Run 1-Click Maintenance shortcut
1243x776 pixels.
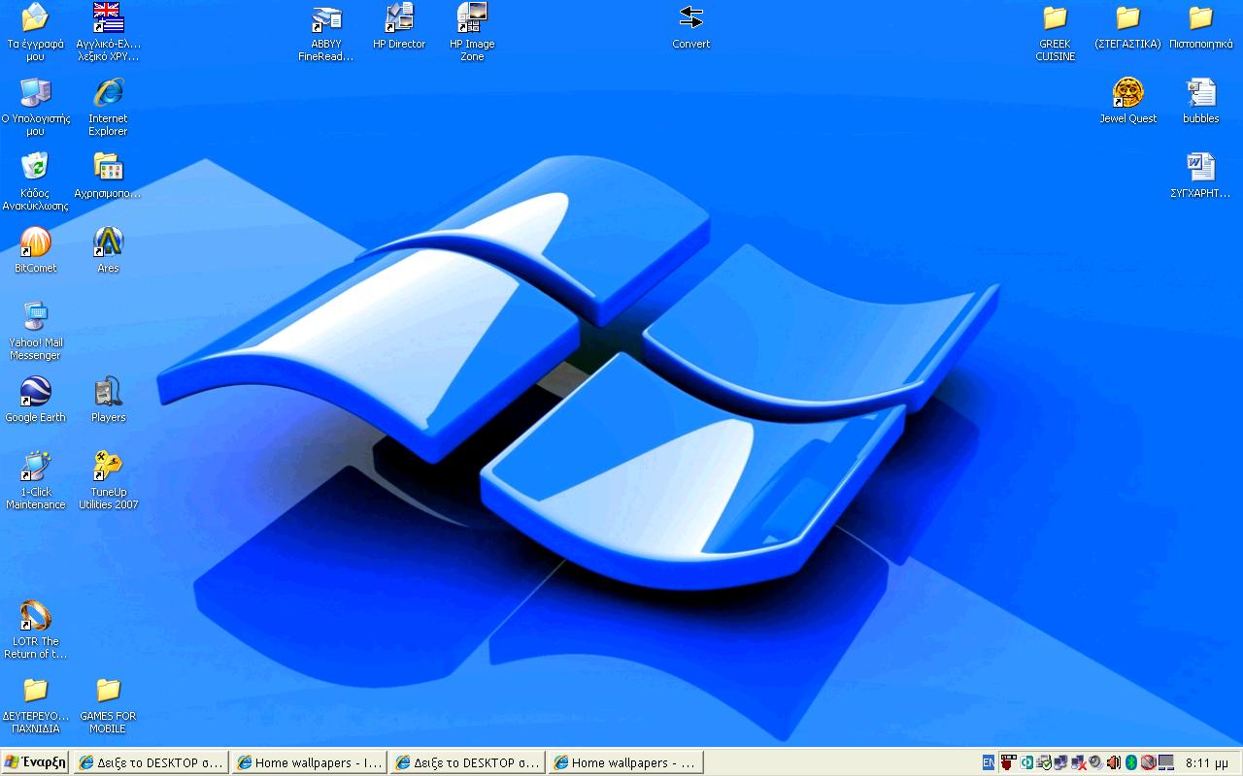tap(35, 480)
